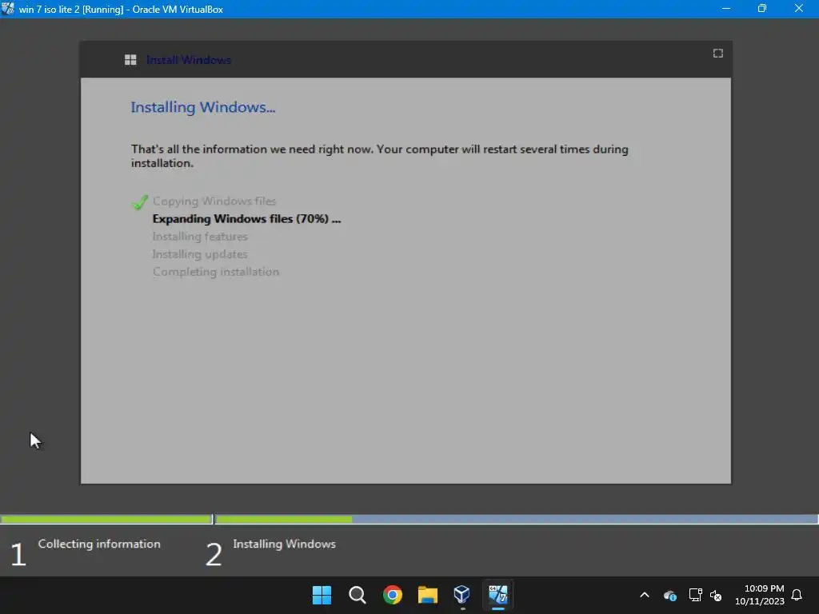819x614 pixels.
Task: Click the fullscreen icon in the installer header
Action: [718, 54]
